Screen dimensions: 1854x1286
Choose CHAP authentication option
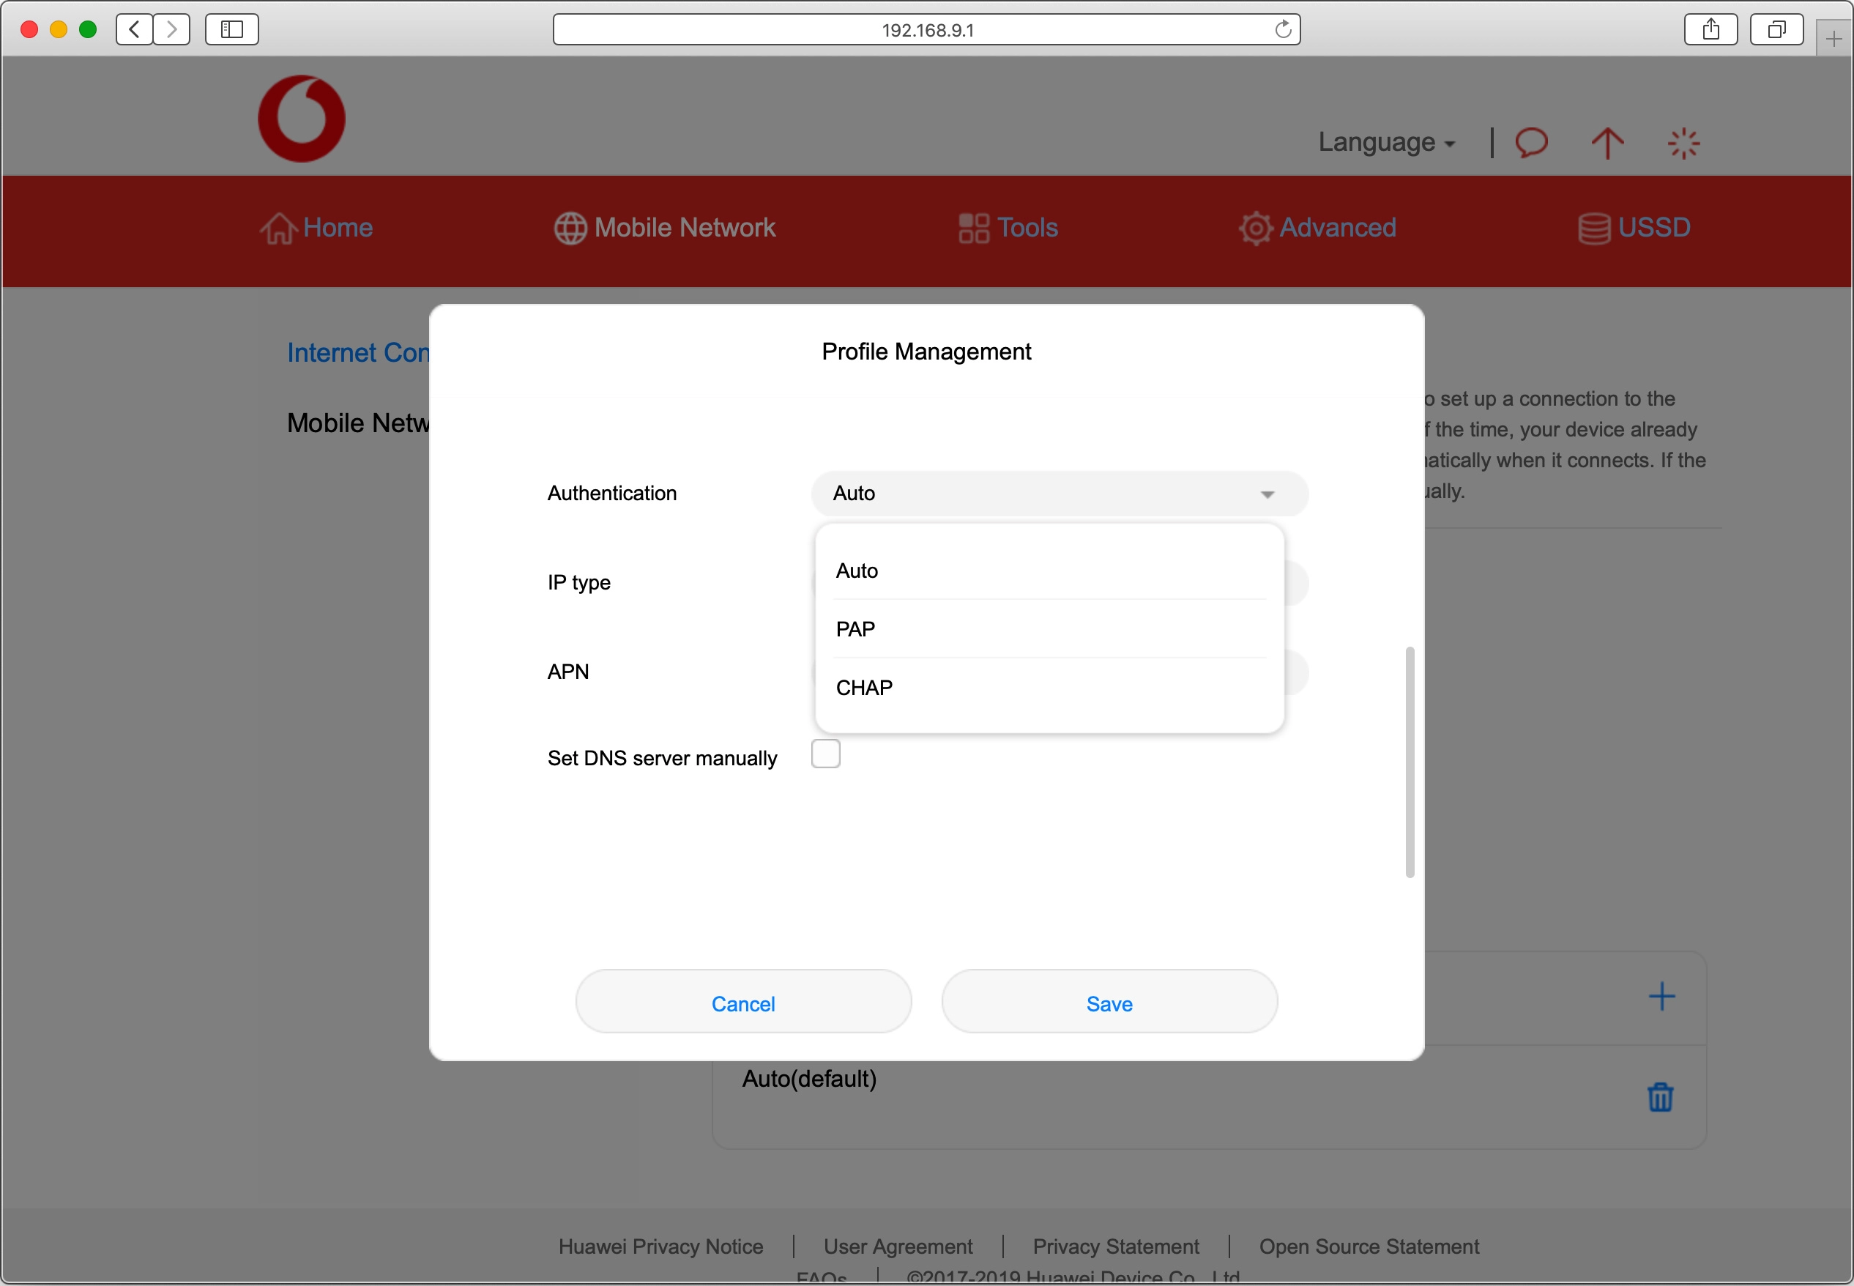(864, 688)
